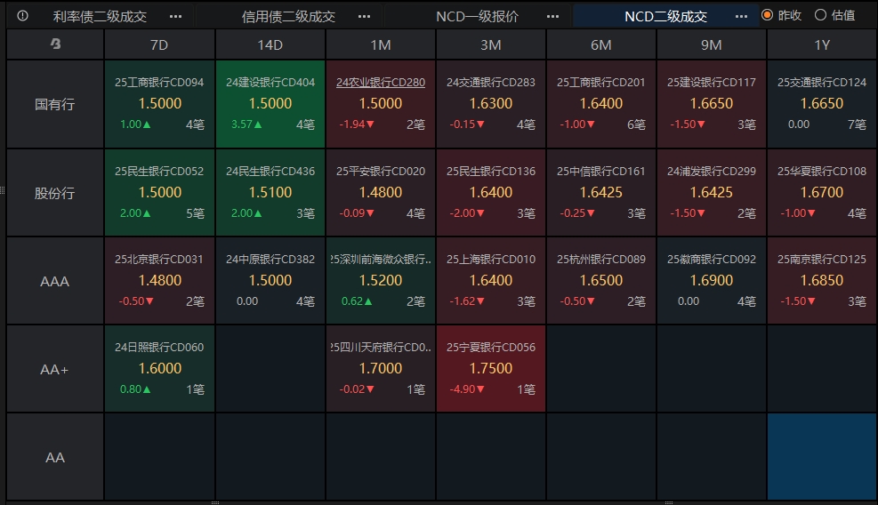Switch to the 信用债二级成交 tab

tap(288, 17)
